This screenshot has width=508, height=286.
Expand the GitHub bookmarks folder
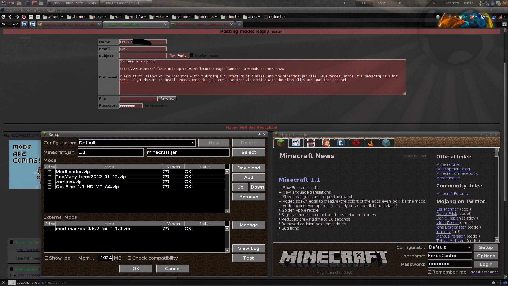click(76, 17)
